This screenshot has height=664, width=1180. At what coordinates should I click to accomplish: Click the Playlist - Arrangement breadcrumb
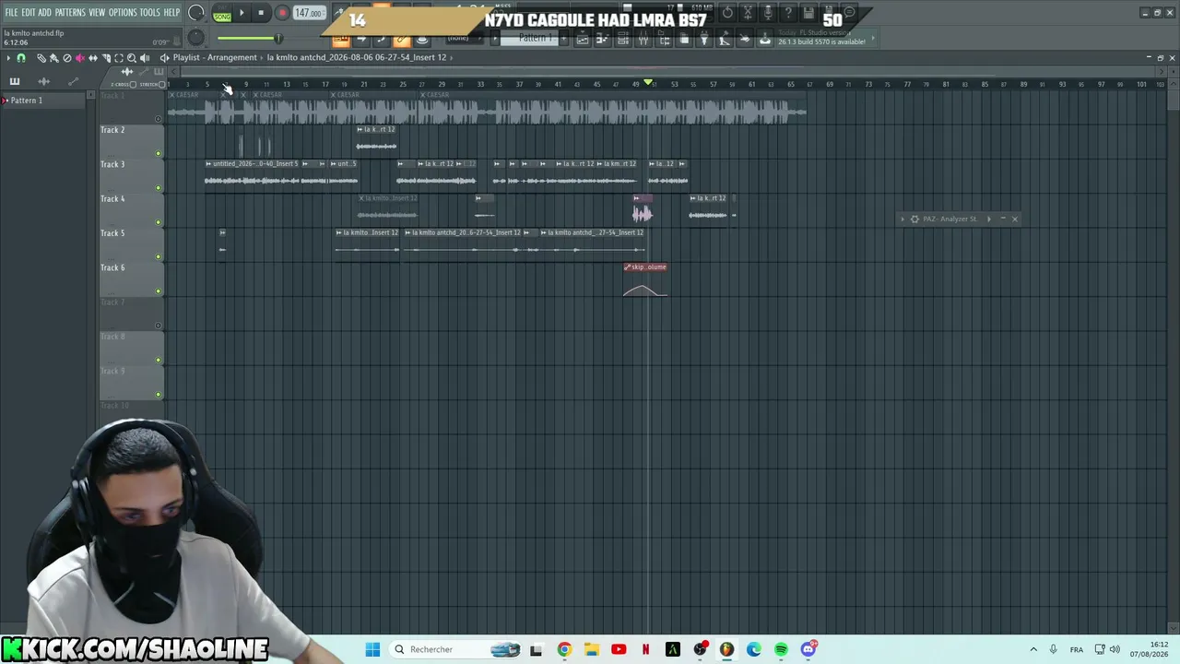point(215,57)
